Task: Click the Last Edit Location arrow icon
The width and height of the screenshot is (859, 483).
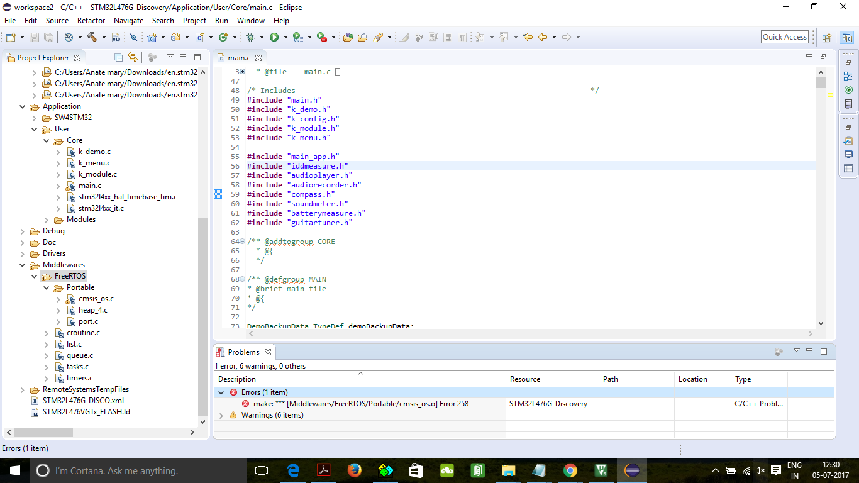Action: click(x=527, y=37)
